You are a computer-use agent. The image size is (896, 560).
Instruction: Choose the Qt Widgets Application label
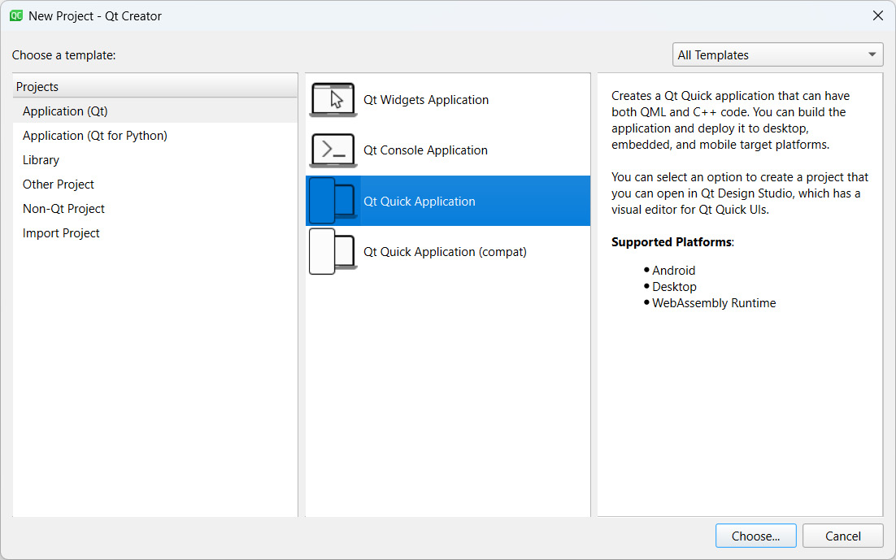[x=426, y=100]
